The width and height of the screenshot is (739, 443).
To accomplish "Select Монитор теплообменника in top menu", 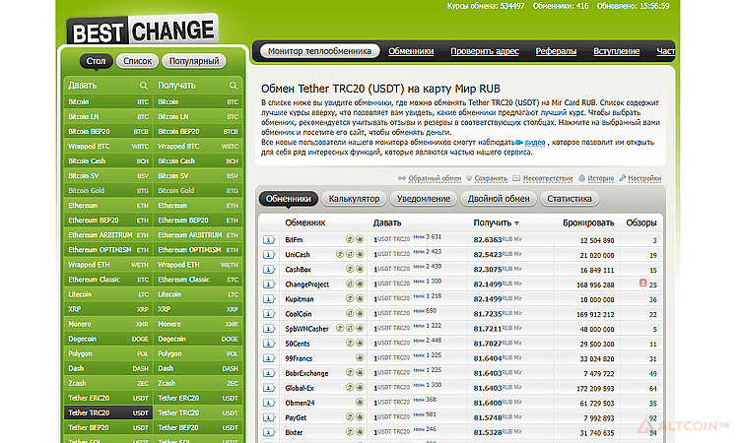I will coord(319,51).
